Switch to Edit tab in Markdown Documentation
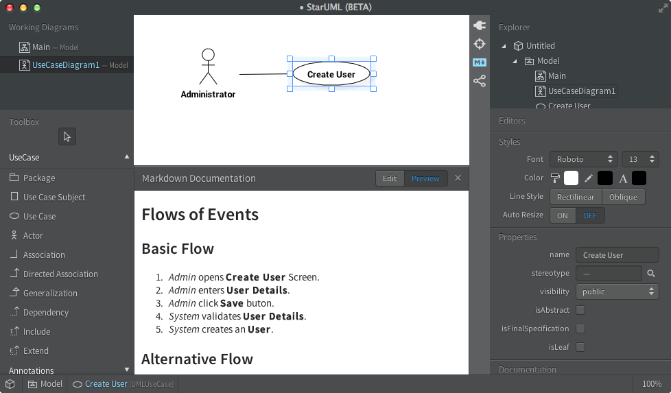Viewport: 671px width, 393px height. pyautogui.click(x=390, y=178)
